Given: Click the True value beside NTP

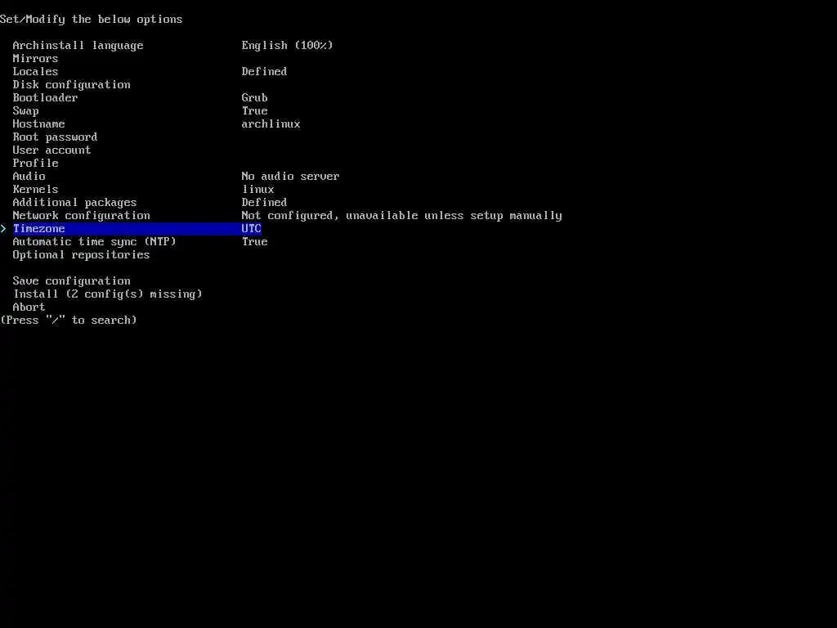Looking at the screenshot, I should click(255, 242).
